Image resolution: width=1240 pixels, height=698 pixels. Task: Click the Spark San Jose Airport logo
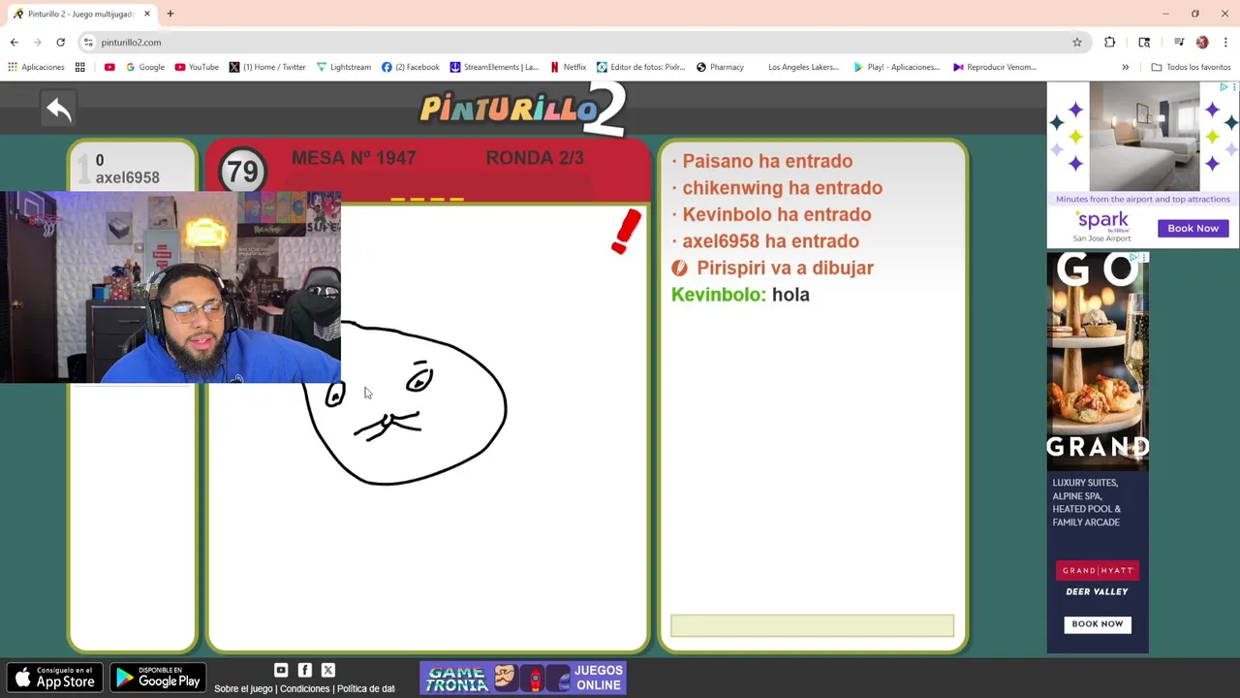click(1102, 227)
